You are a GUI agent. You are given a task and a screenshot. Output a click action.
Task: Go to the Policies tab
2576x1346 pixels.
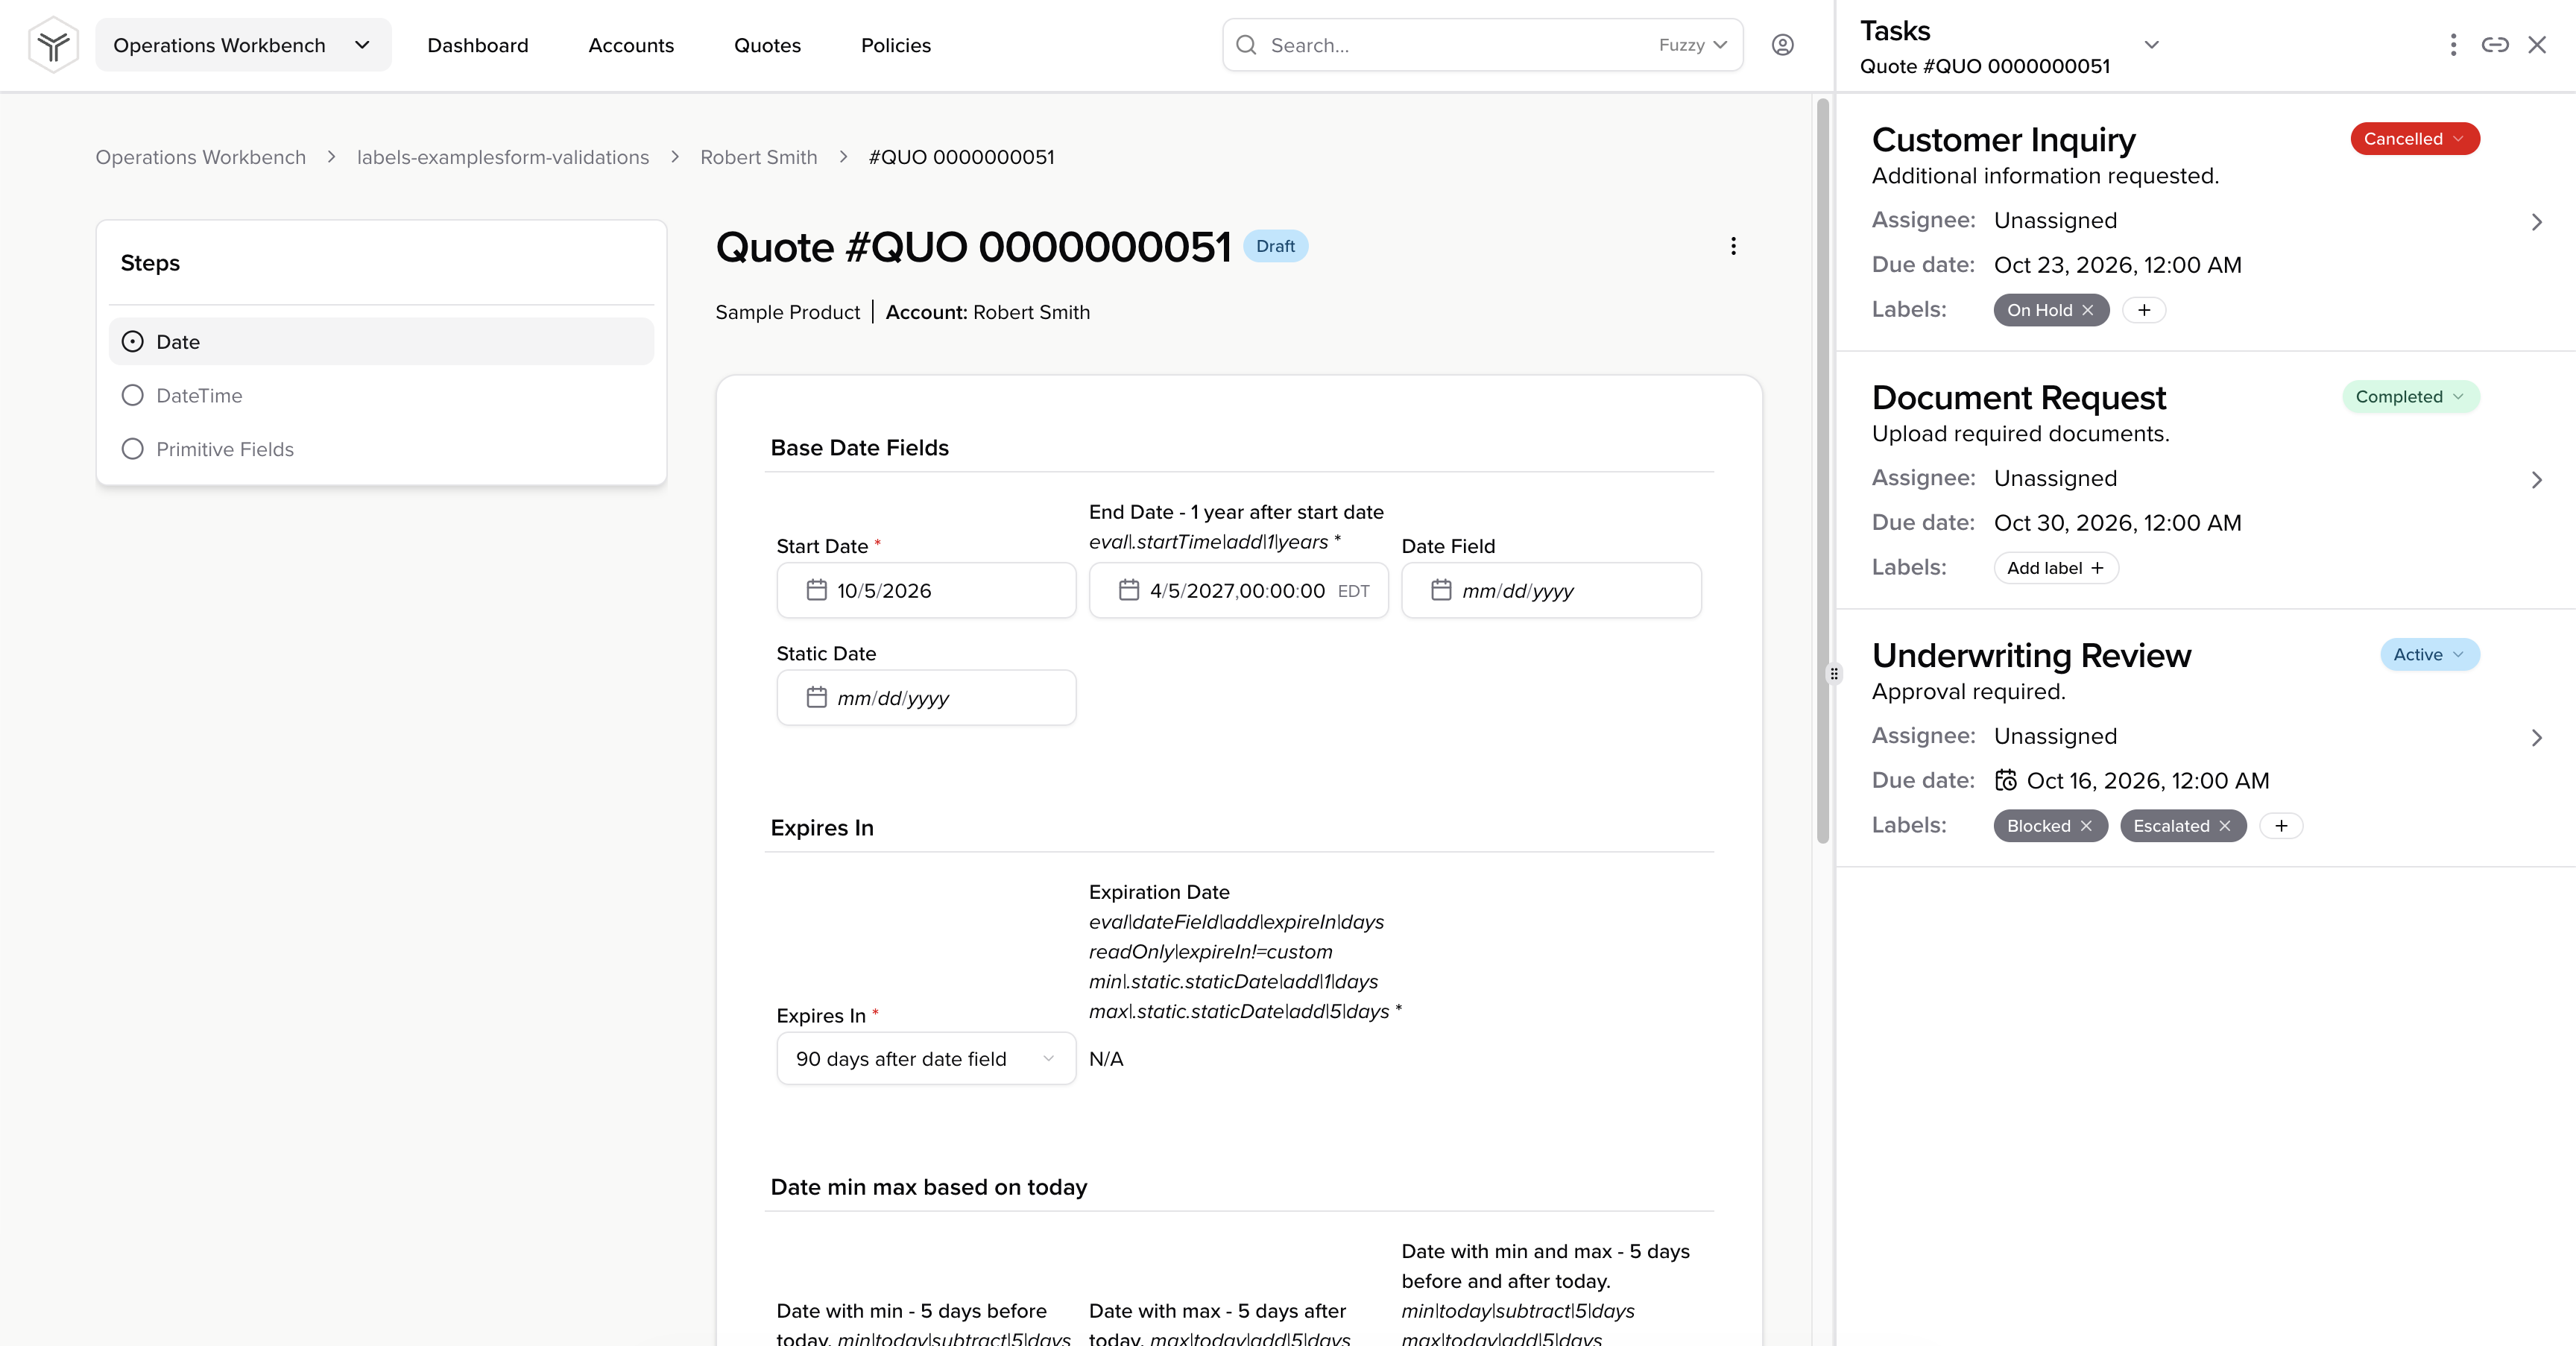point(895,45)
